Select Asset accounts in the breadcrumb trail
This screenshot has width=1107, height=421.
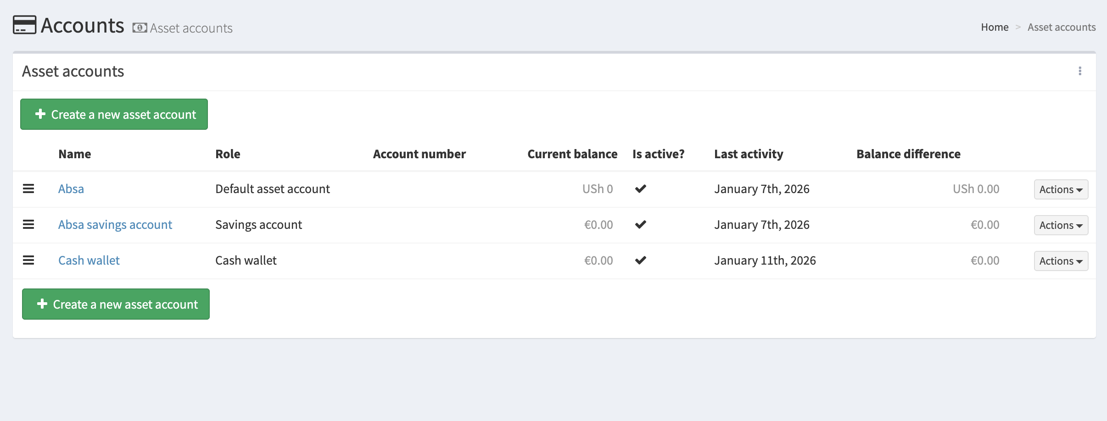point(1062,27)
